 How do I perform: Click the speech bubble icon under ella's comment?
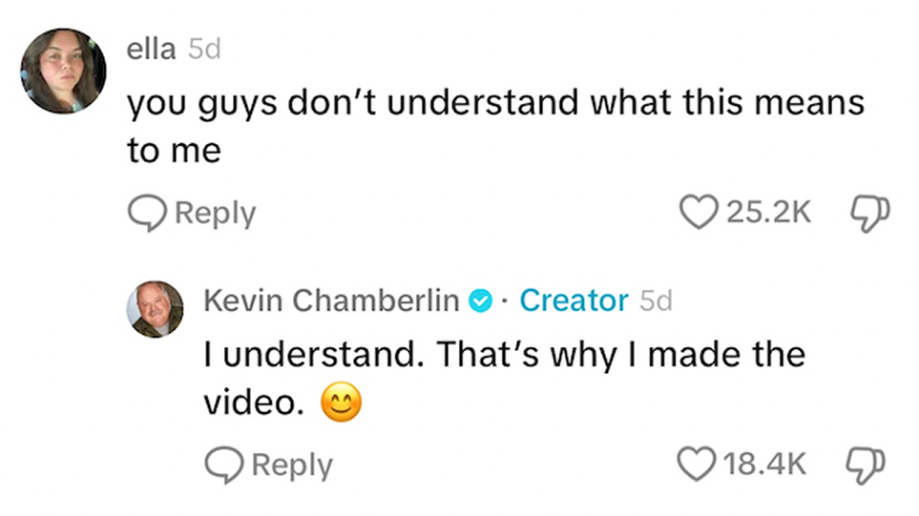146,212
